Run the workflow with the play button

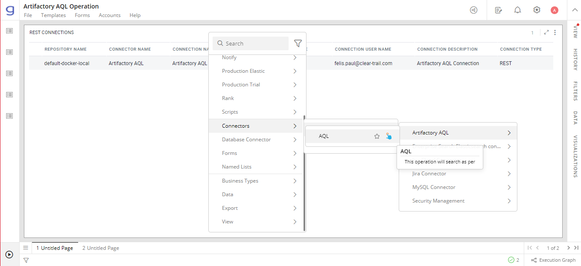9,255
